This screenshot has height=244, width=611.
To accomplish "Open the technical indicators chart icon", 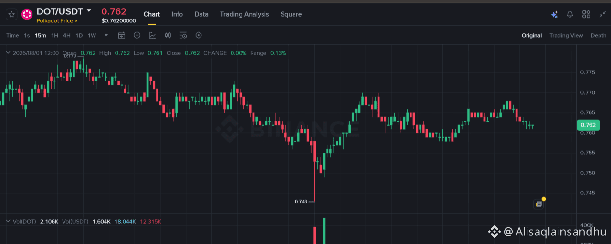I will 152,35.
